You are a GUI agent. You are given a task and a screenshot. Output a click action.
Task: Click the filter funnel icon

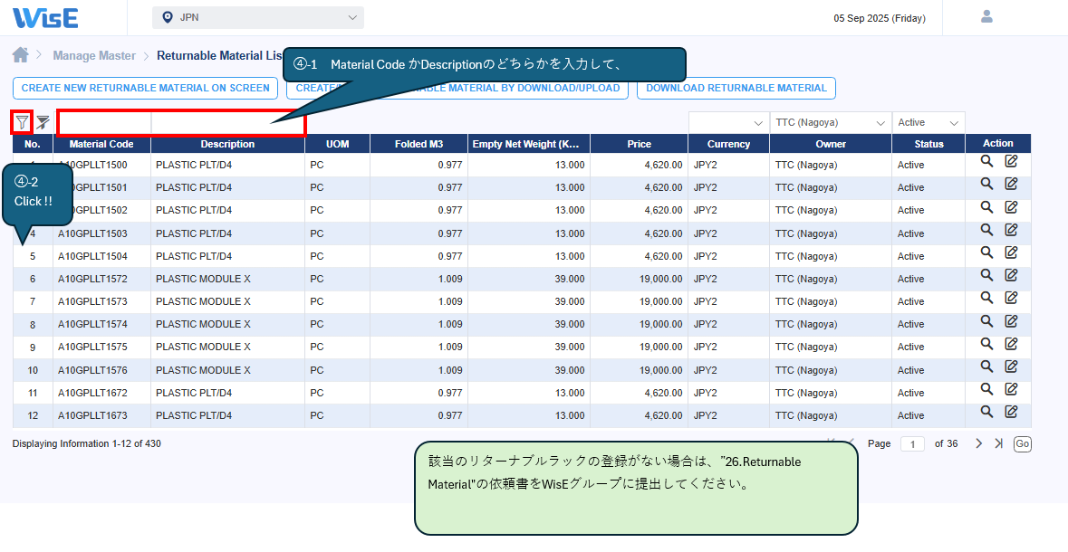(x=23, y=122)
